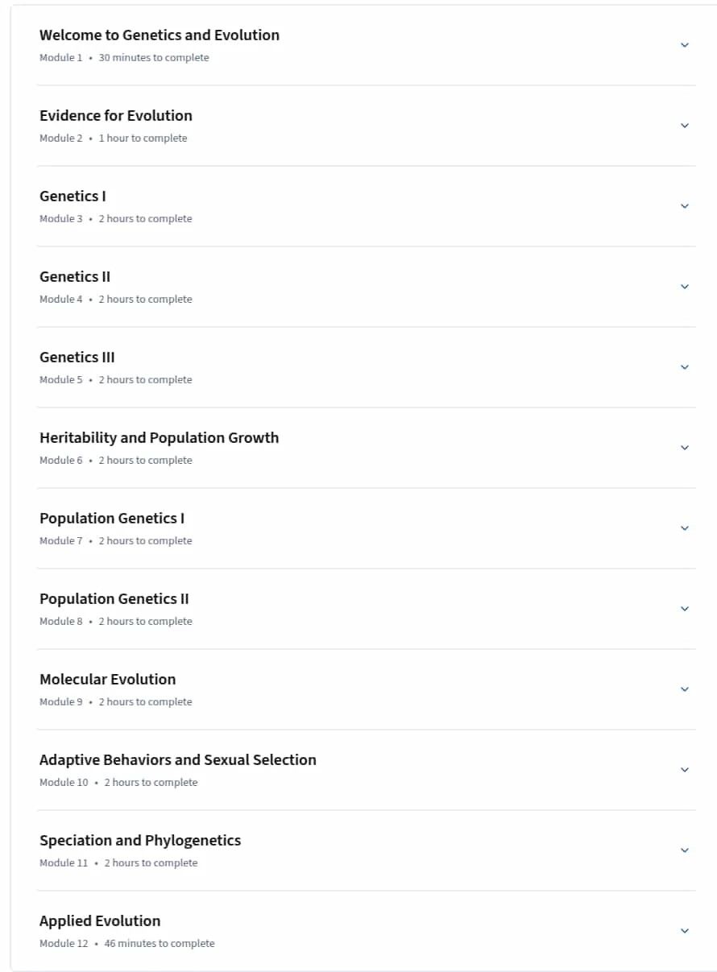Expand the Evidence for Evolution chevron
Image resolution: width=717 pixels, height=972 pixels.
coord(685,126)
